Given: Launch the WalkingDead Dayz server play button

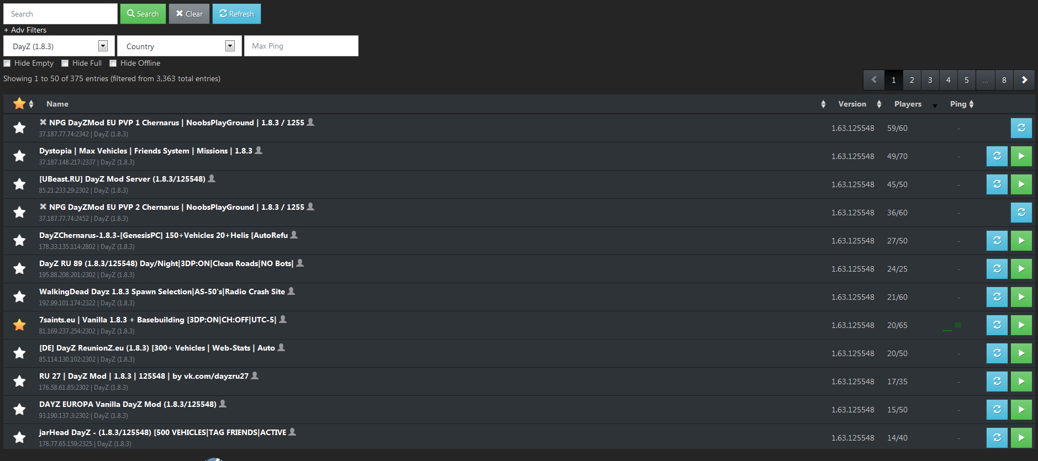Looking at the screenshot, I should point(1021,297).
